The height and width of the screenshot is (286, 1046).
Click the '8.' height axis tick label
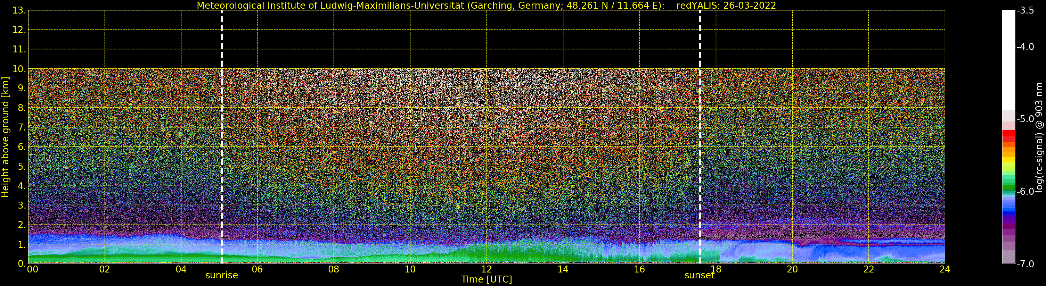(x=22, y=108)
